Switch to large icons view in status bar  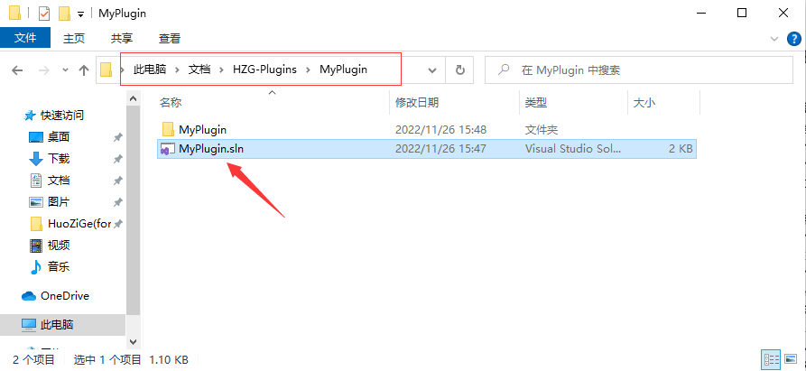coord(790,358)
